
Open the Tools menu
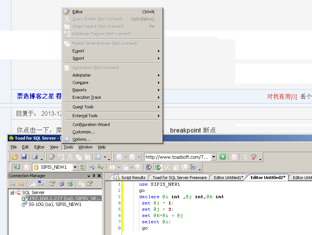[68, 147]
